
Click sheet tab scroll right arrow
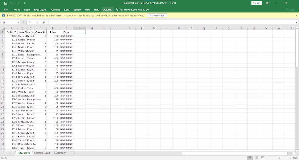tap(9, 153)
